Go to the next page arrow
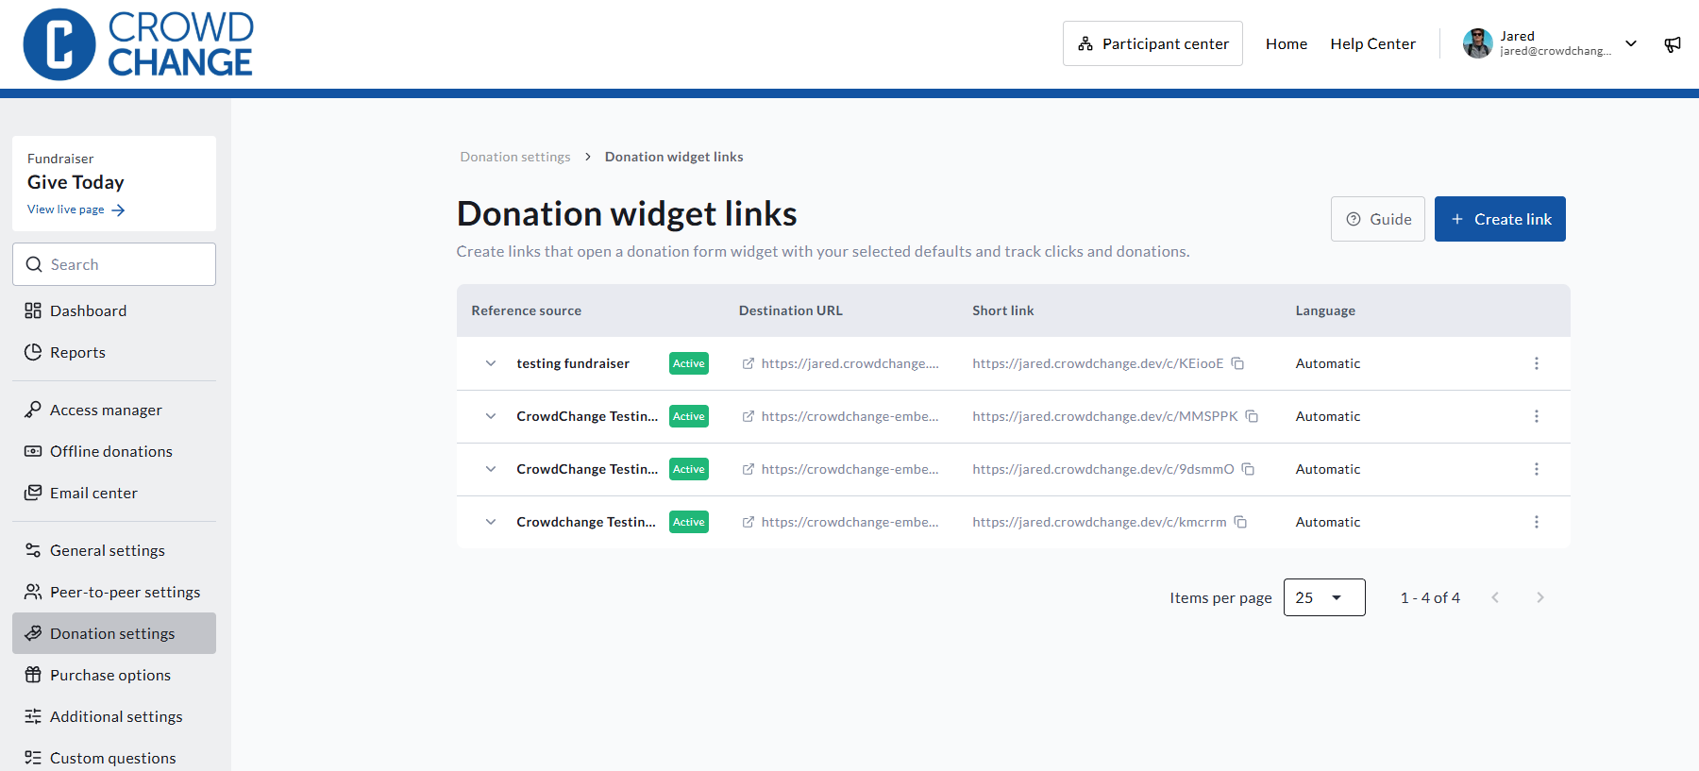1699x771 pixels. pos(1540,597)
